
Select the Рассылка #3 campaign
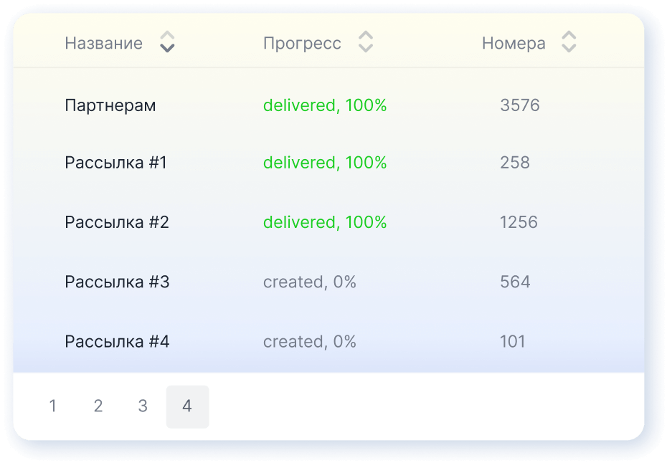click(115, 282)
